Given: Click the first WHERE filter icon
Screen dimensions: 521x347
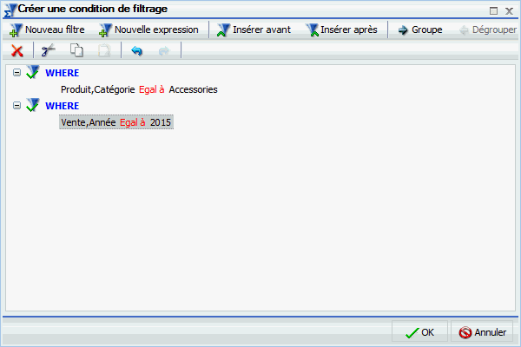Looking at the screenshot, I should [x=33, y=72].
